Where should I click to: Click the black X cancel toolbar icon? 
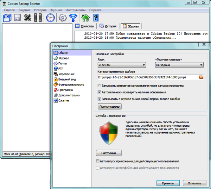point(28,18)
